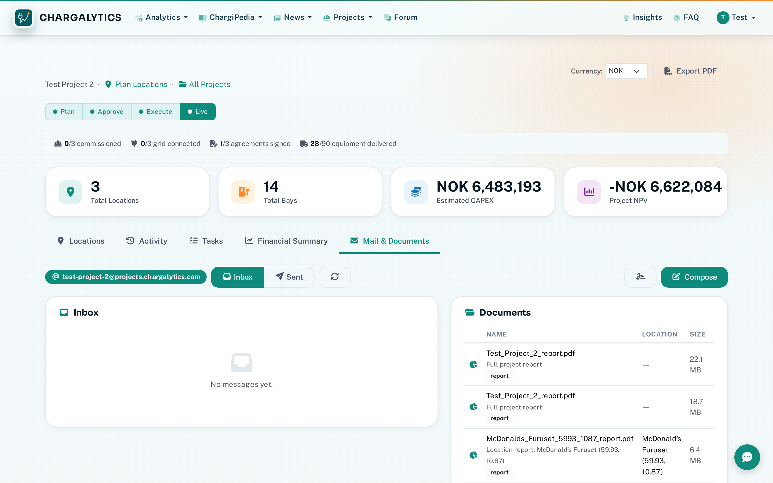Click the Chargalytics logo icon
The width and height of the screenshot is (773, 483).
point(24,17)
